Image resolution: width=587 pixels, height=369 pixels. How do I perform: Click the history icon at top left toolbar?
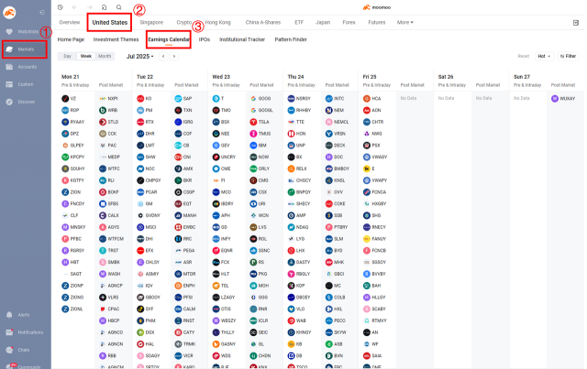click(x=61, y=7)
